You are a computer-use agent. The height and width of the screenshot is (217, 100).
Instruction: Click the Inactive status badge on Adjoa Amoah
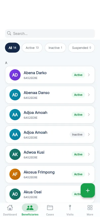point(77,134)
